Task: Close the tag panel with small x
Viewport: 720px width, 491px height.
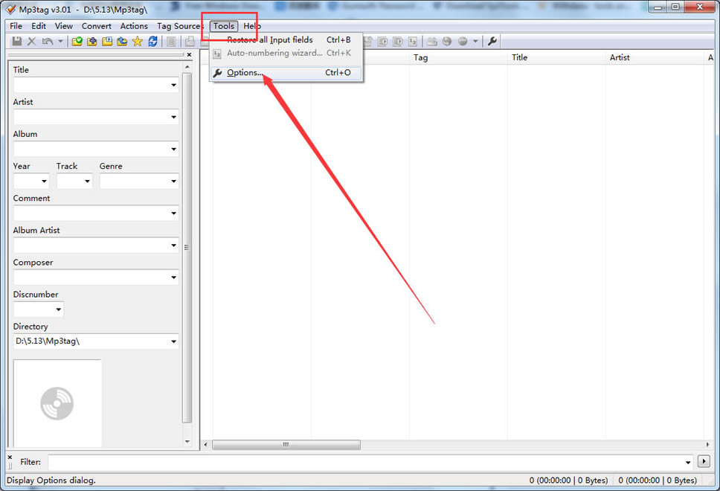Action: click(189, 54)
